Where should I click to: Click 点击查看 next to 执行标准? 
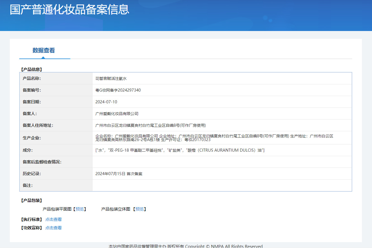[53, 220]
